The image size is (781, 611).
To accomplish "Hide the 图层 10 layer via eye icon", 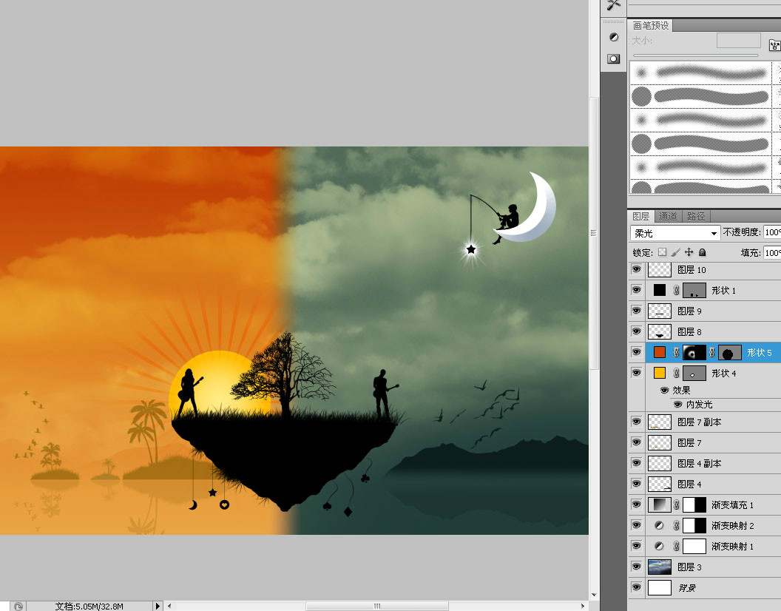I will click(636, 269).
